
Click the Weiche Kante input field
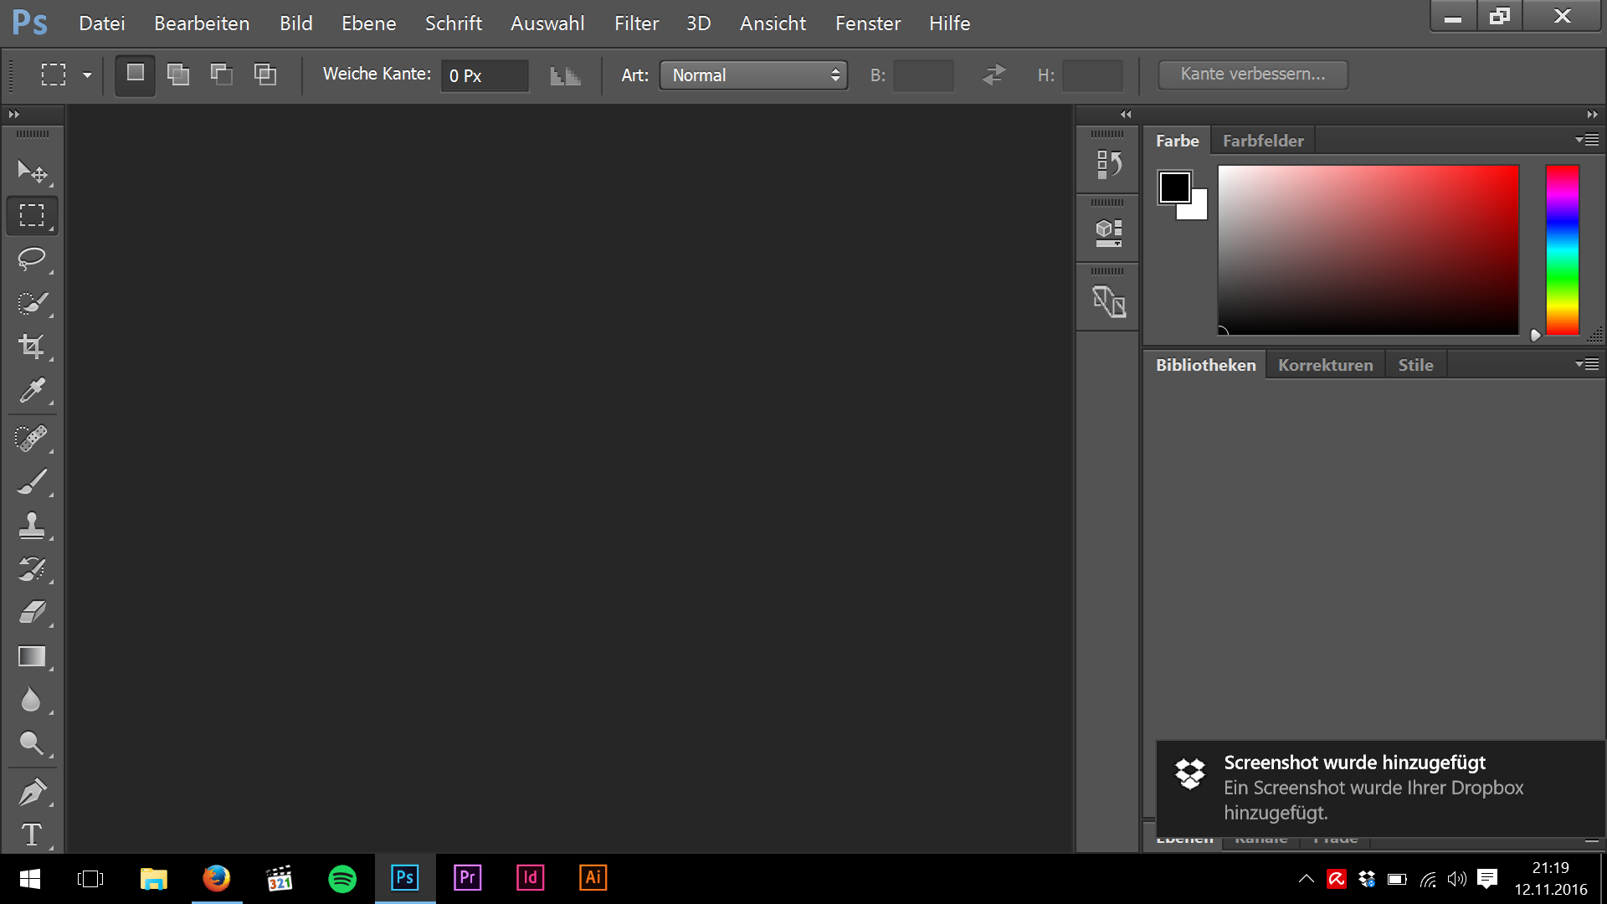pos(485,75)
